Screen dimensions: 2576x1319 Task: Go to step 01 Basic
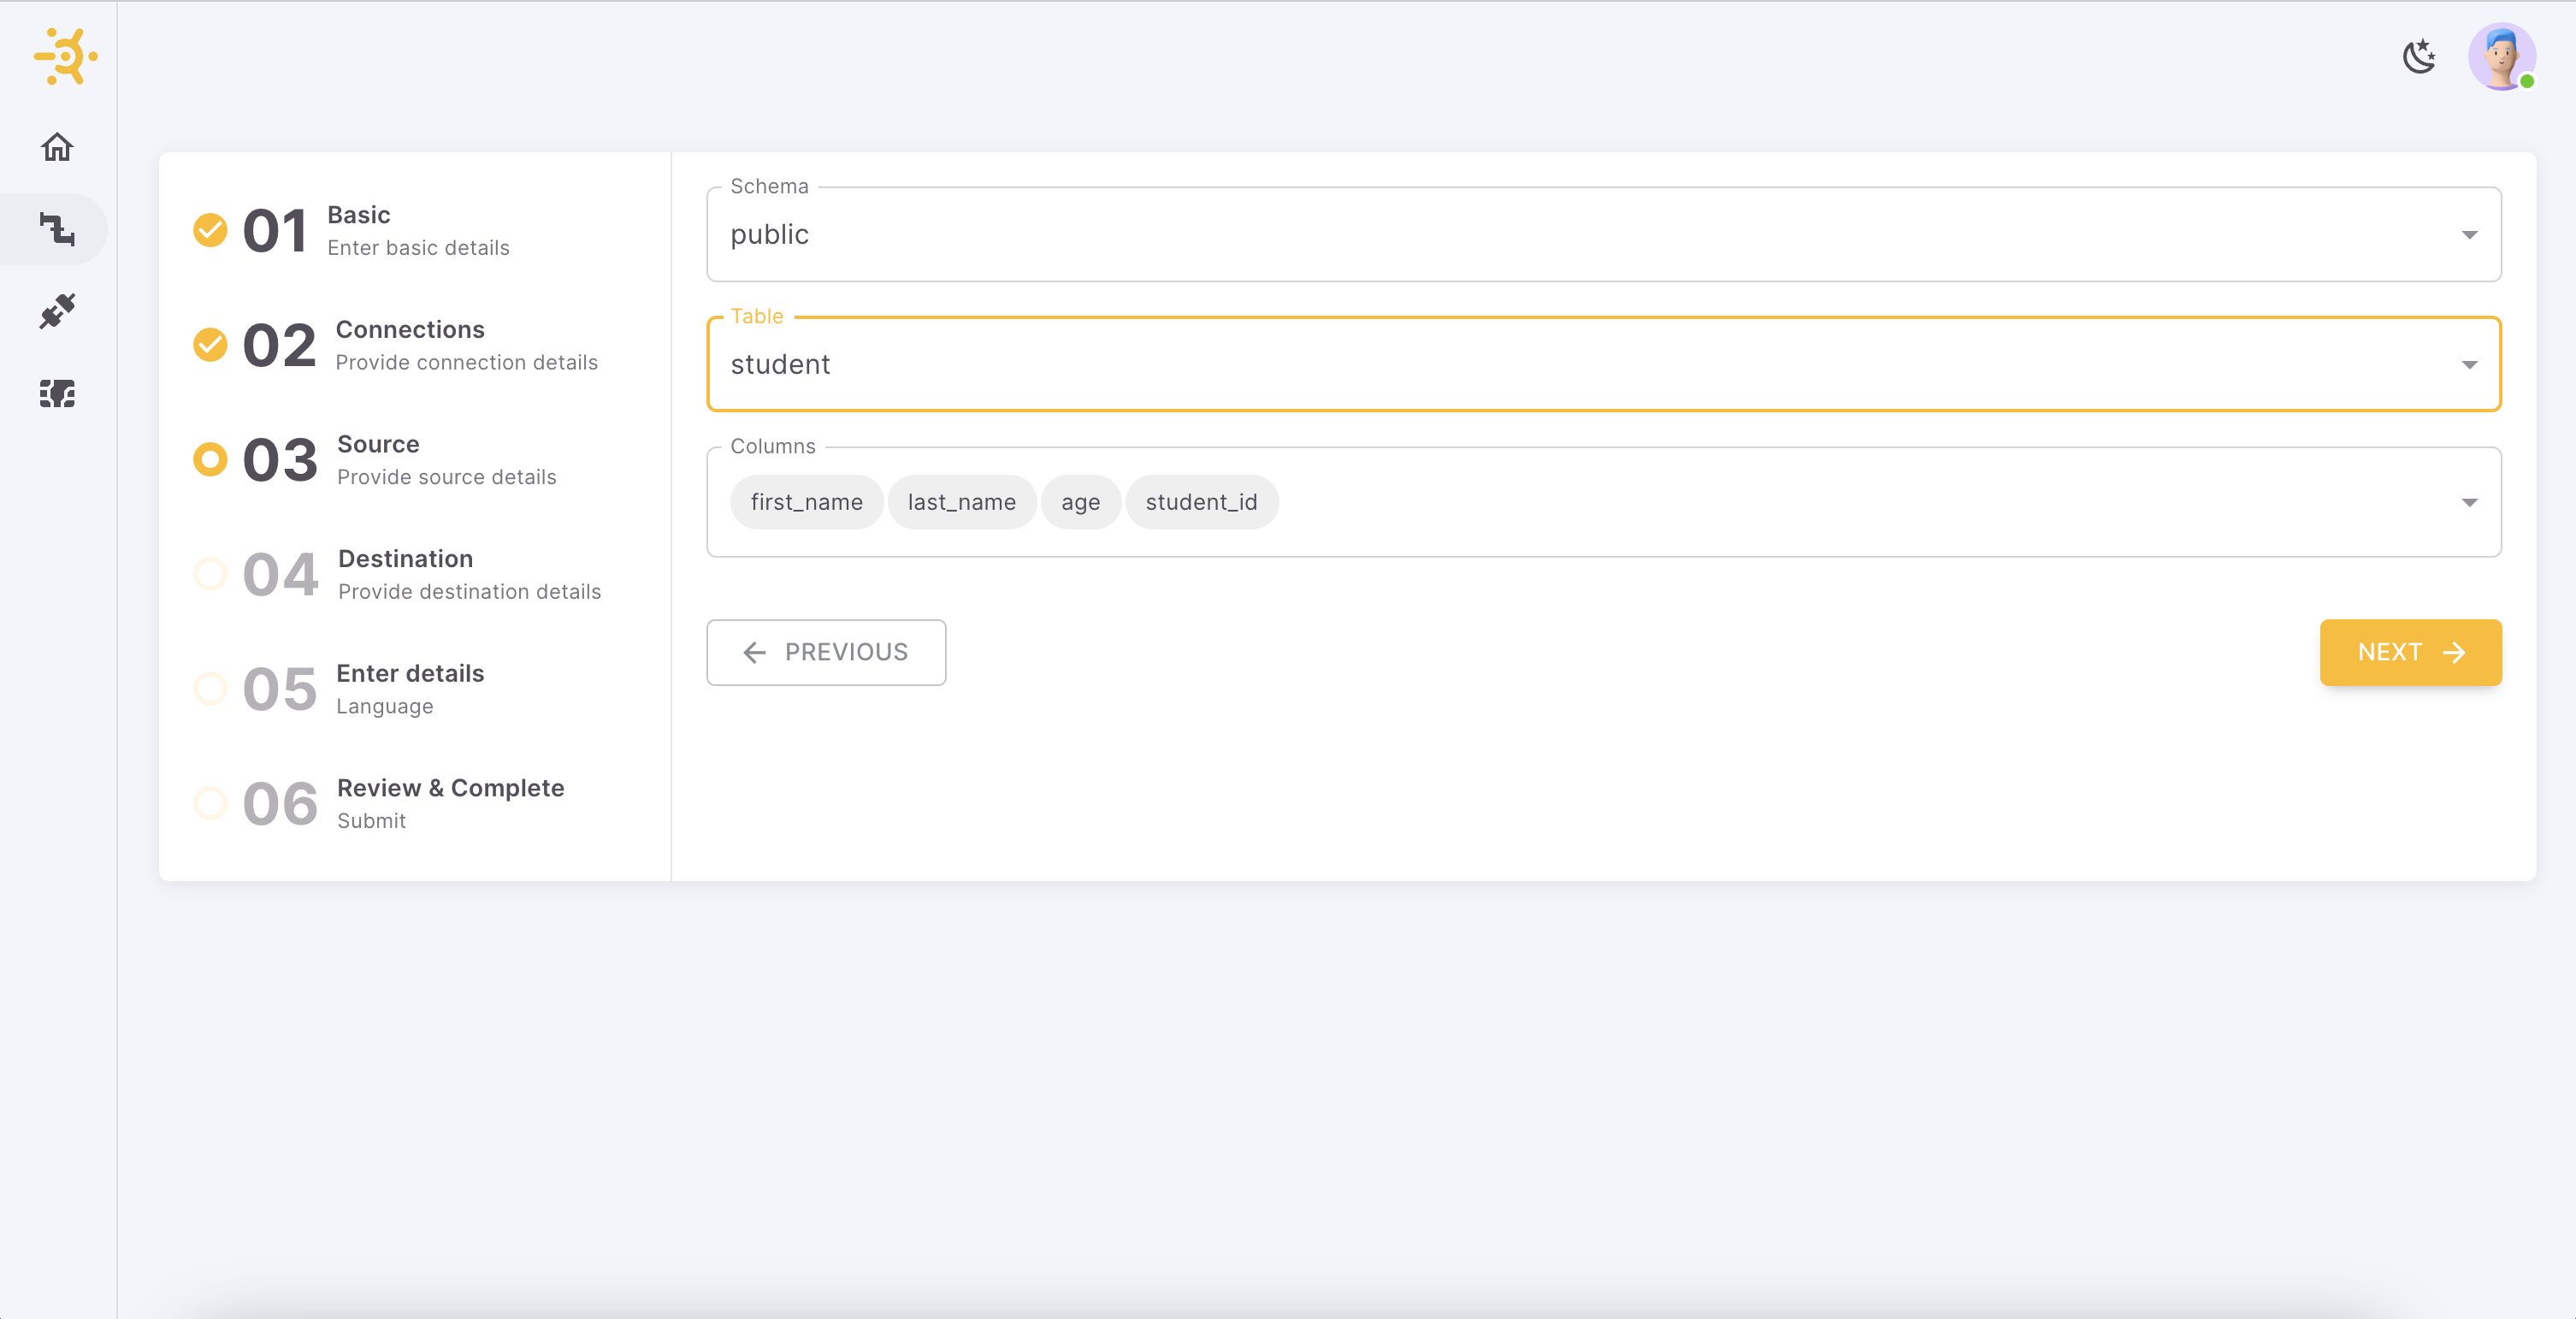pyautogui.click(x=352, y=231)
